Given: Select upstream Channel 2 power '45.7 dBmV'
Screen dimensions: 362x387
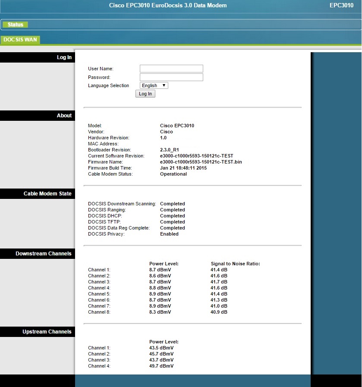Looking at the screenshot, I should pos(161,354).
